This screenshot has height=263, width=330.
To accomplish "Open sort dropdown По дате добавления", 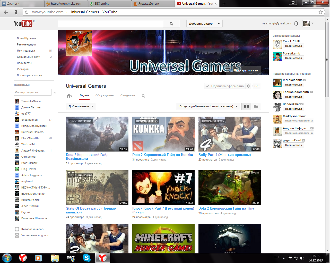I will pos(208,106).
